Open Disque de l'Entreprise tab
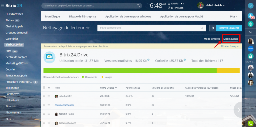Image resolution: width=256 pixels, height=127 pixels. tap(82, 16)
